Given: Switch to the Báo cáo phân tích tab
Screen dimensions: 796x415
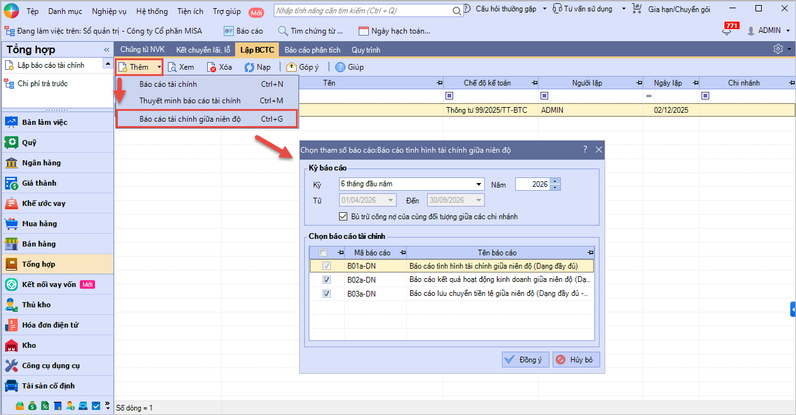Looking at the screenshot, I should [x=312, y=49].
